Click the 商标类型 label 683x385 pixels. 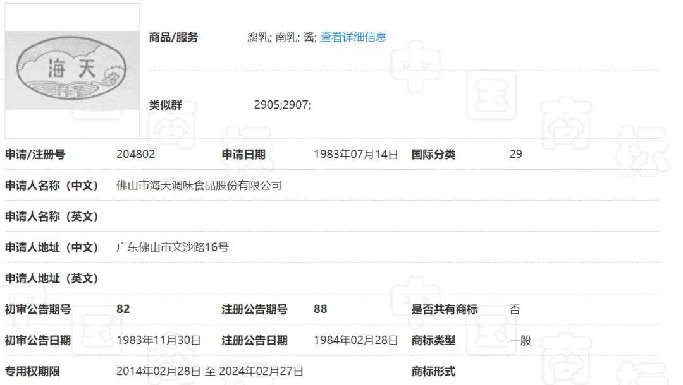[x=433, y=340]
